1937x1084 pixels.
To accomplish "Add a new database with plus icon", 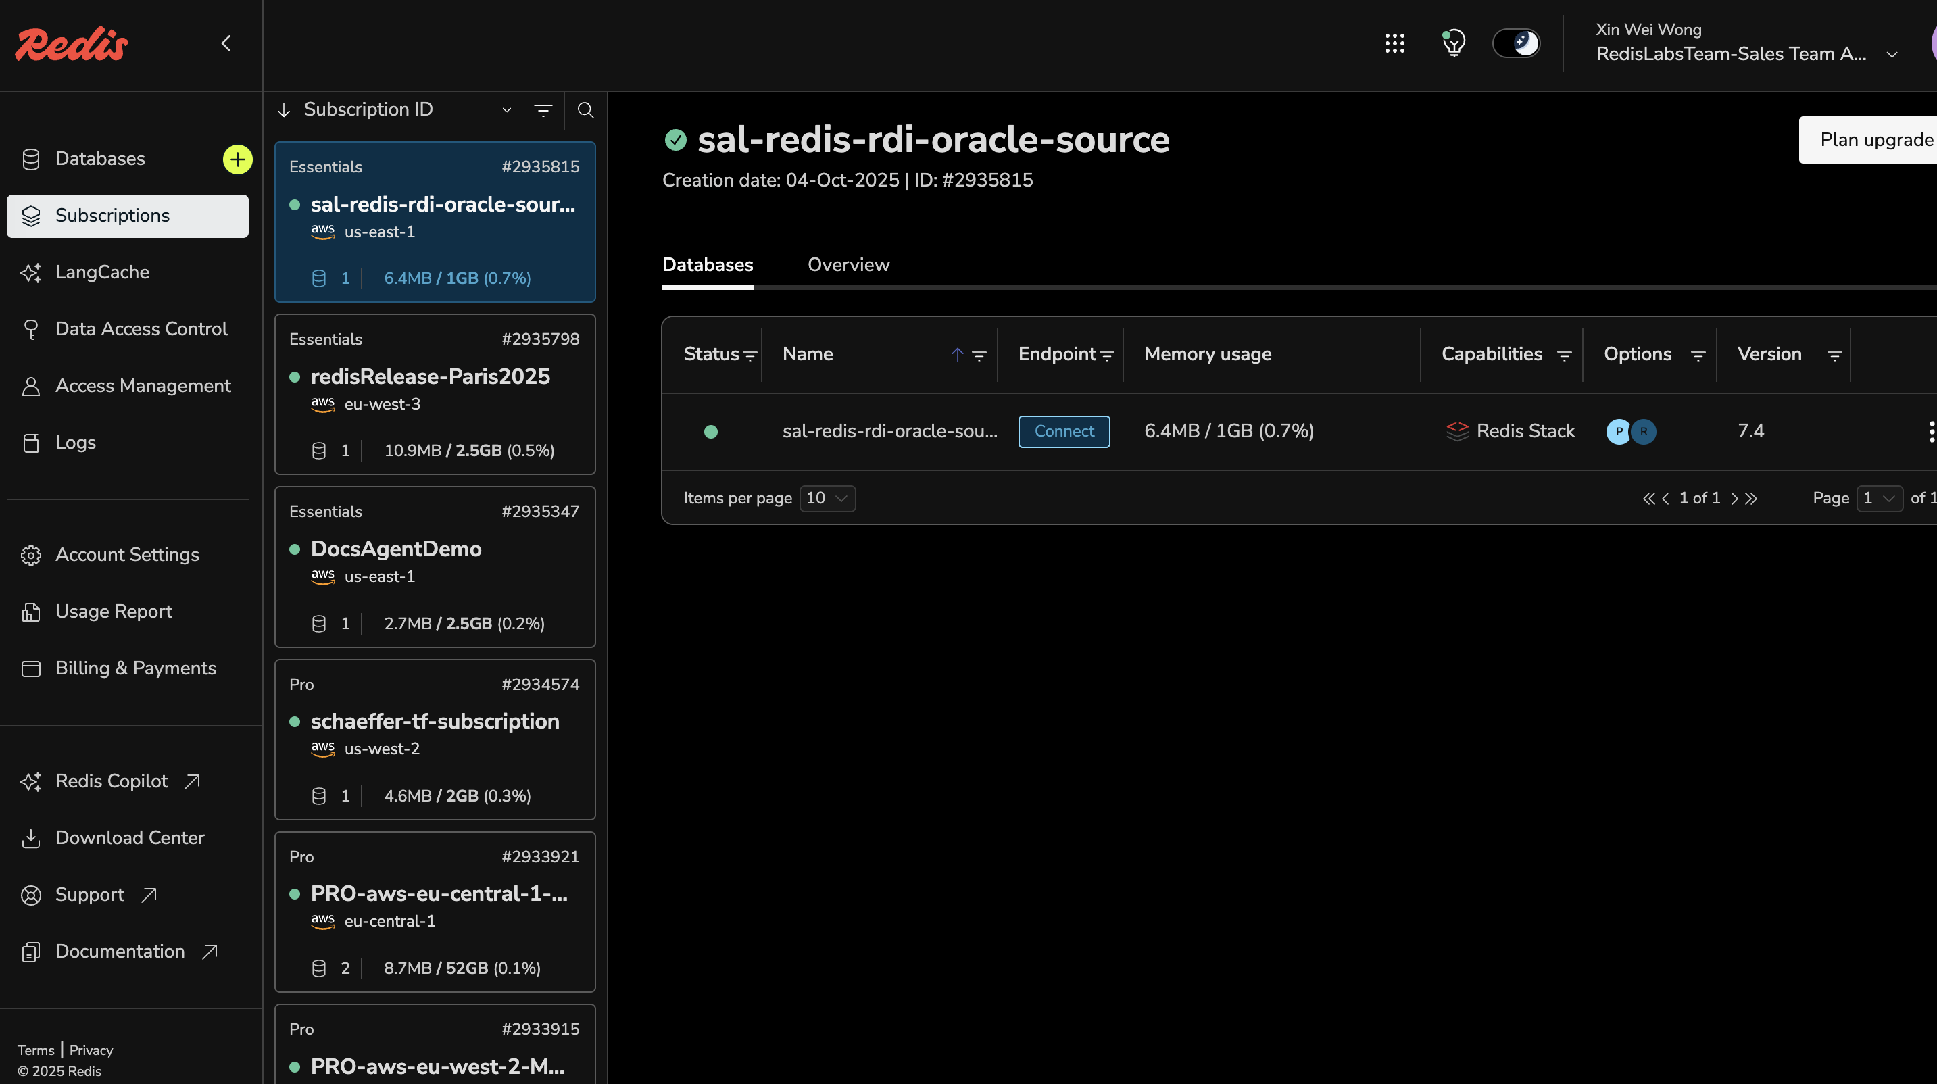I will click(238, 159).
